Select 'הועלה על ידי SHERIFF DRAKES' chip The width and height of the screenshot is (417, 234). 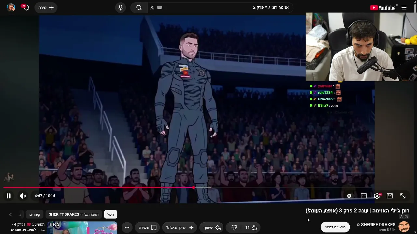[74, 214]
